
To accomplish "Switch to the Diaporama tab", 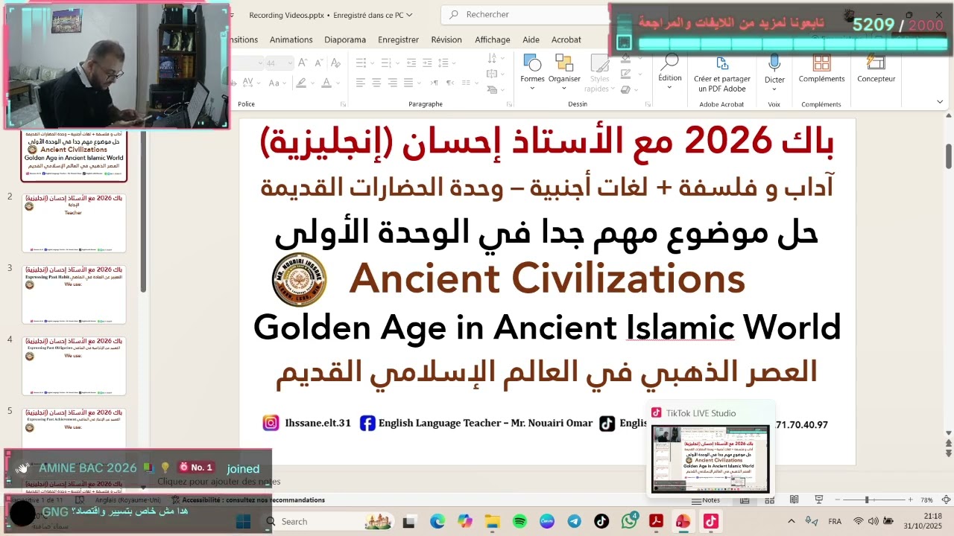I will click(x=345, y=39).
